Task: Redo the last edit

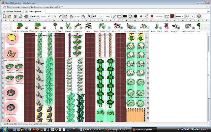Action: pyautogui.click(x=55, y=16)
